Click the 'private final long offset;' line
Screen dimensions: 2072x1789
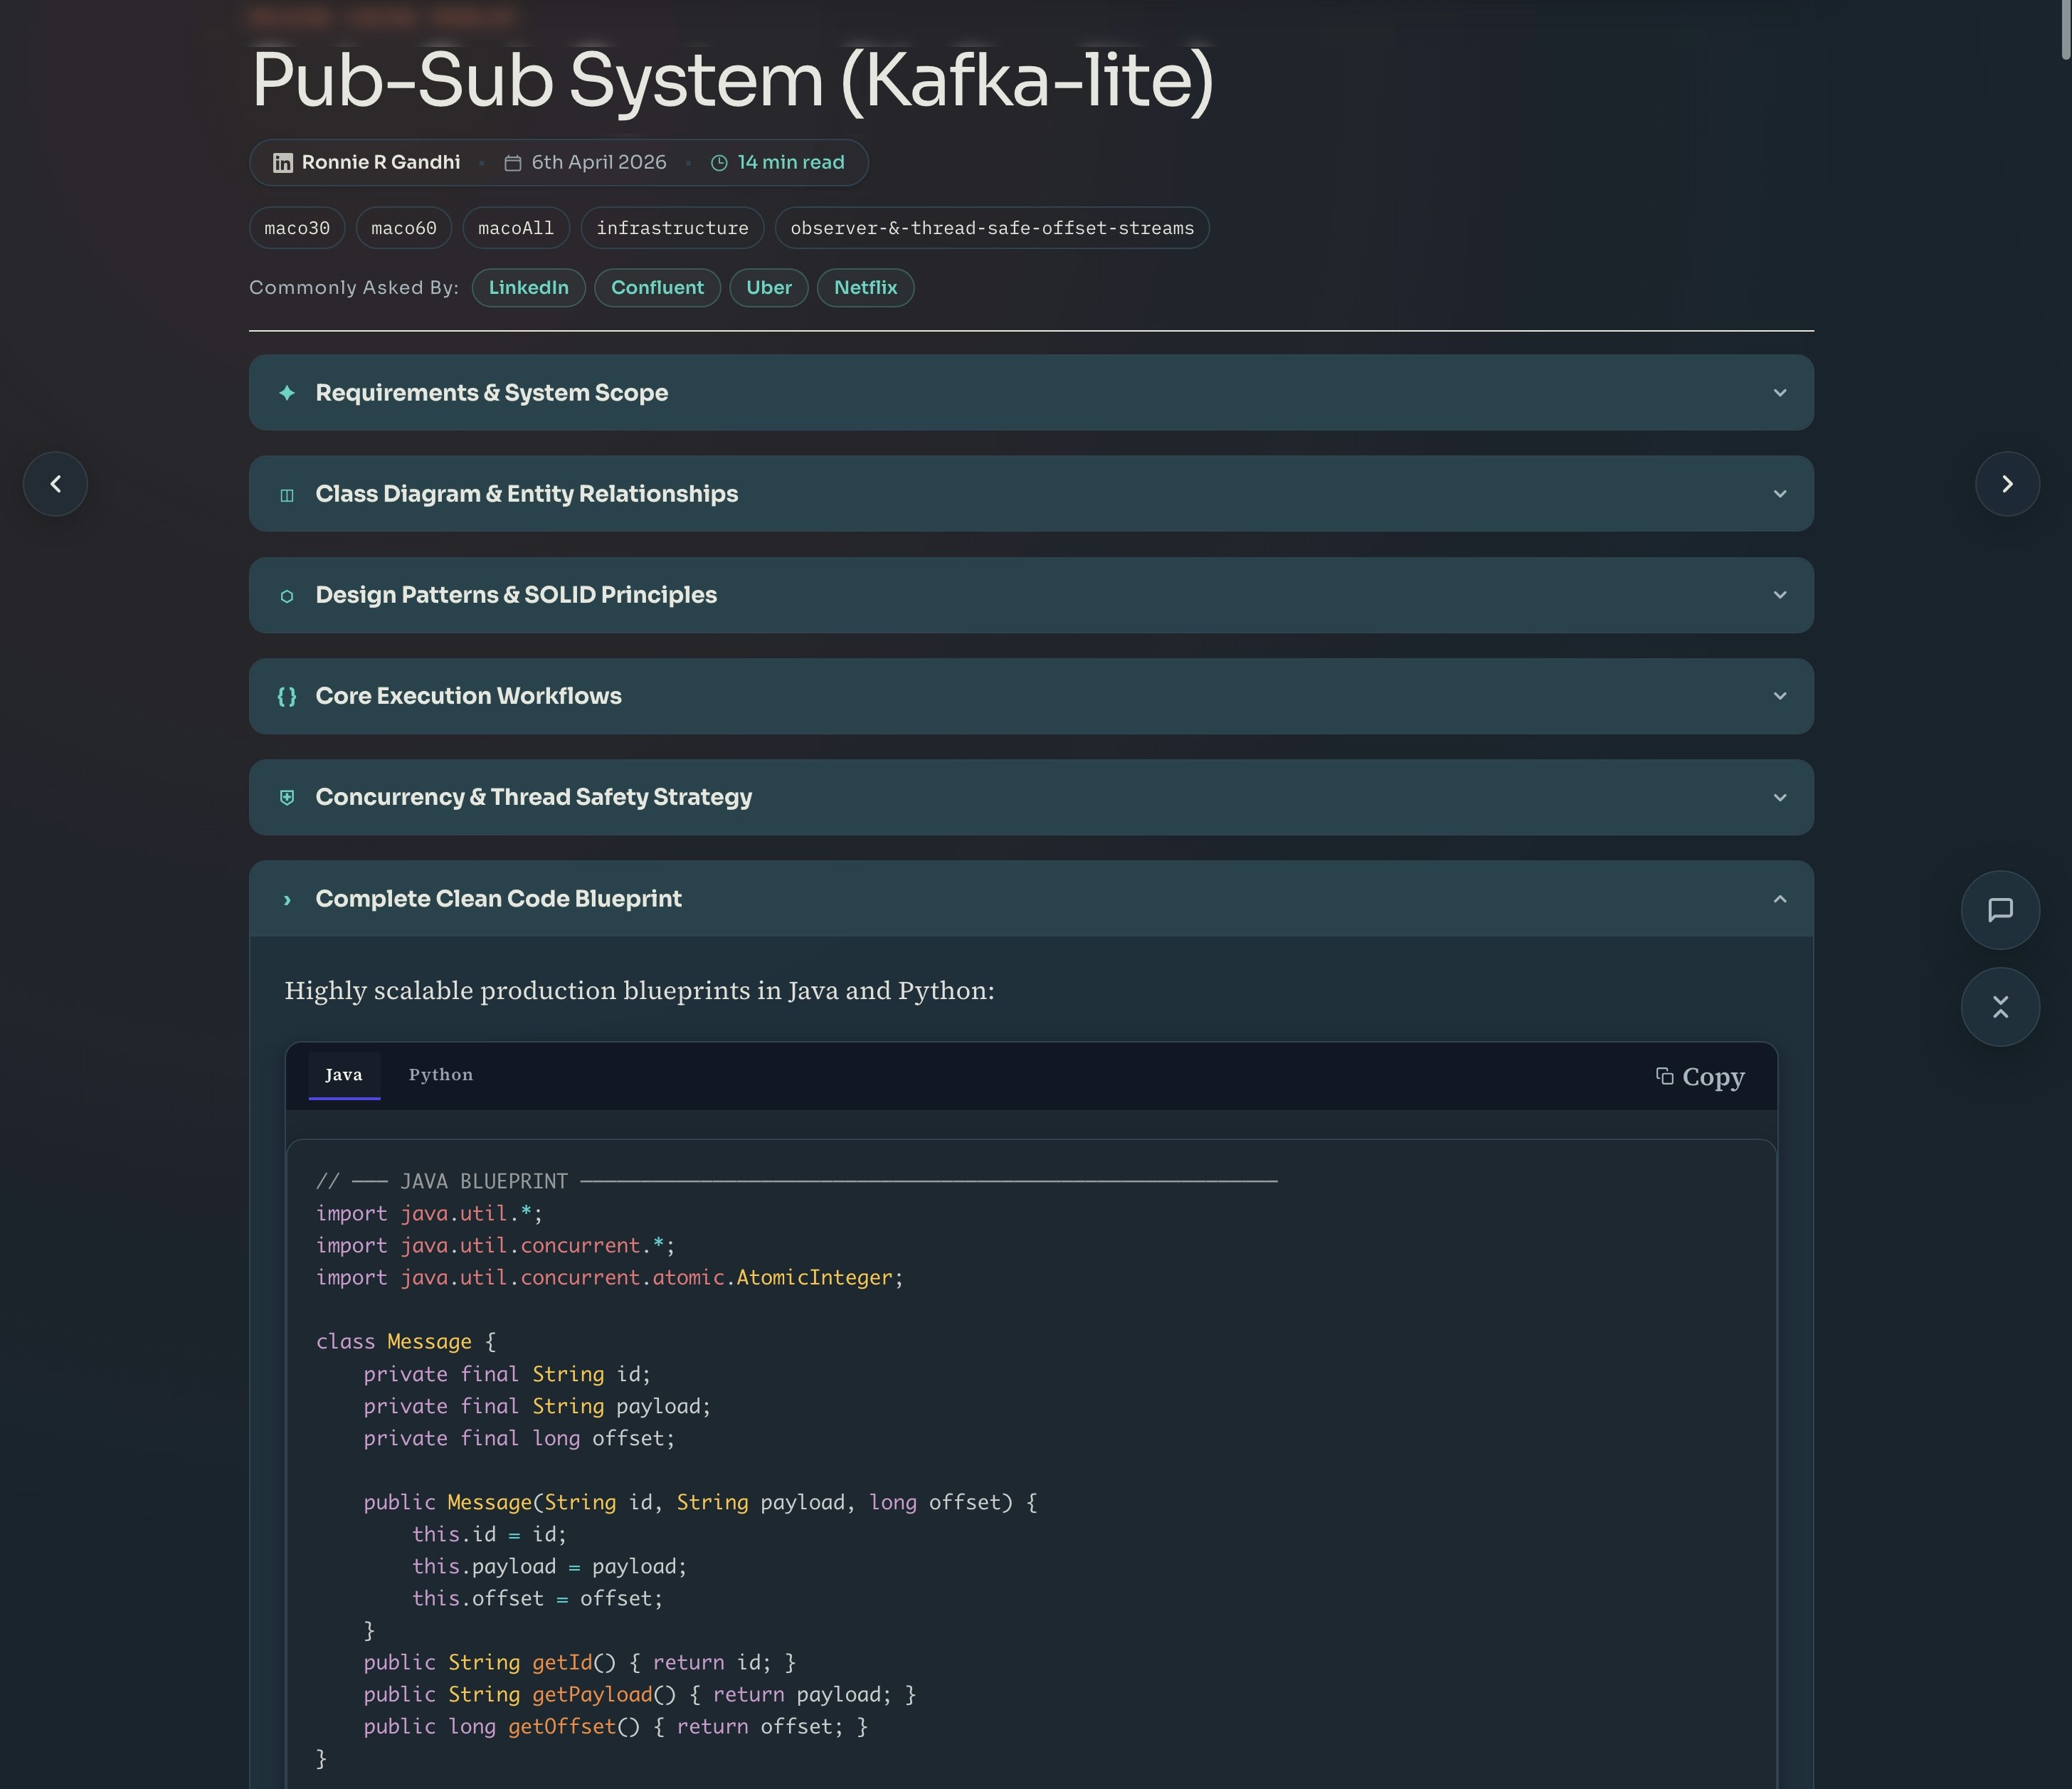tap(519, 1439)
